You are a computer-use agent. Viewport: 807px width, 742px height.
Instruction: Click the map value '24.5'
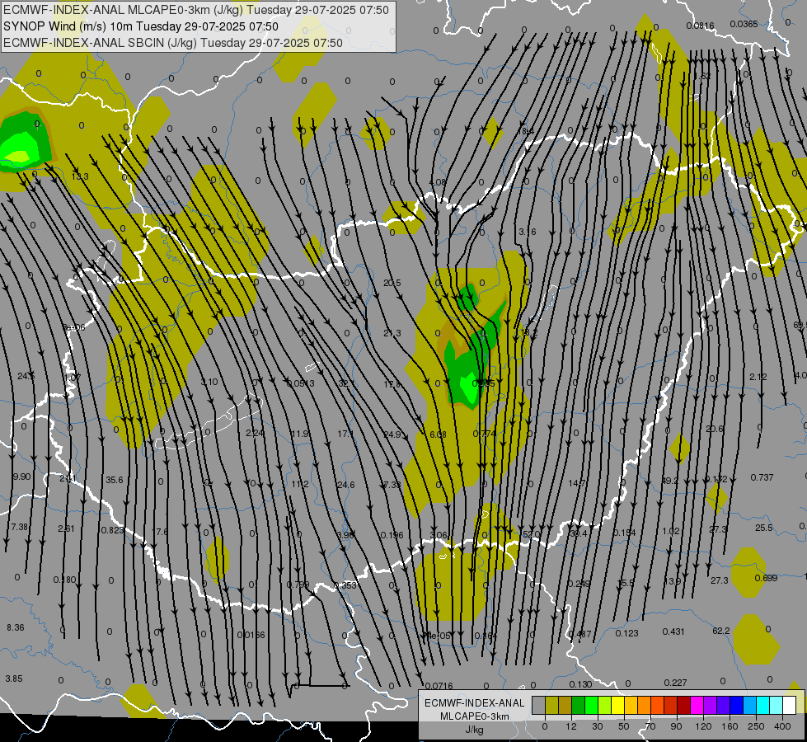coord(26,377)
